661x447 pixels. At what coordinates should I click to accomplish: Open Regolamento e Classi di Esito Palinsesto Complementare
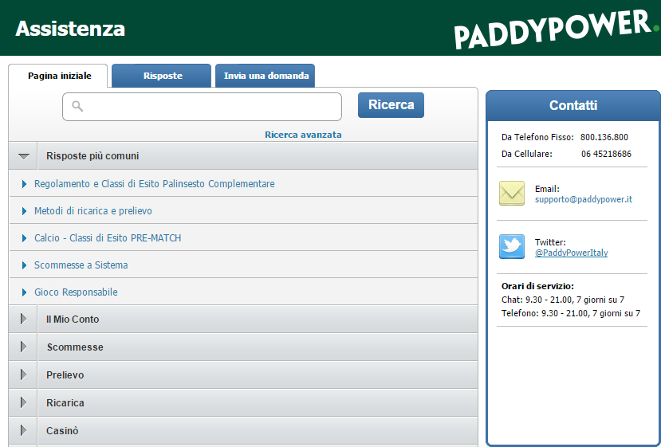tap(155, 184)
